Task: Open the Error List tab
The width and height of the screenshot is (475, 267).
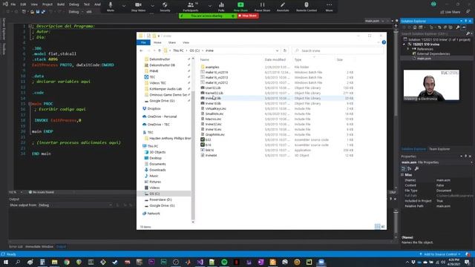Action: 16,247
